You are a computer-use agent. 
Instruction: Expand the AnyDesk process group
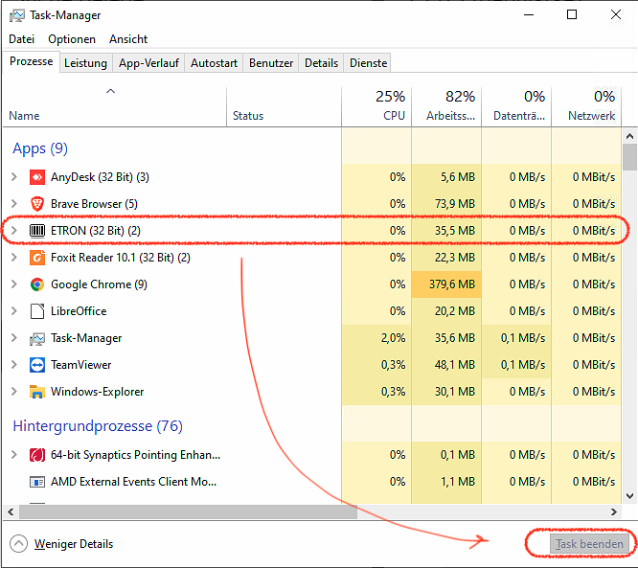(13, 177)
